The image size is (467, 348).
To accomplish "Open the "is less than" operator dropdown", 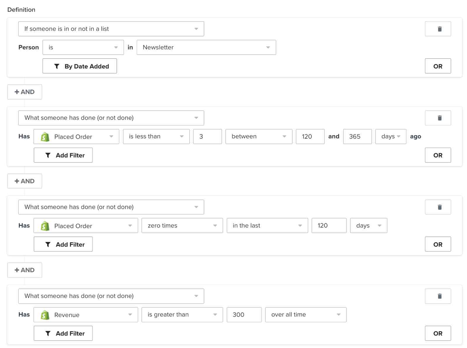I will 156,136.
